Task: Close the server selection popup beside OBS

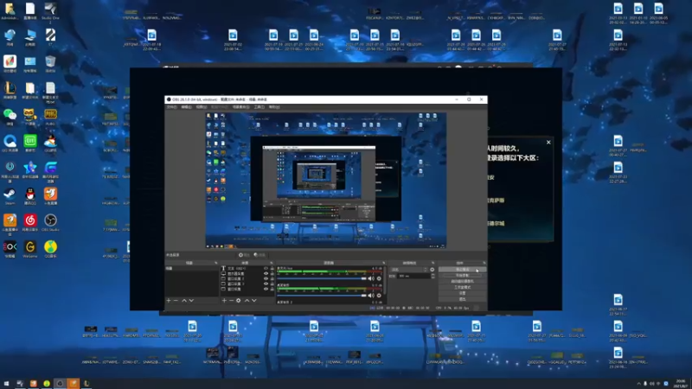Action: (548, 142)
